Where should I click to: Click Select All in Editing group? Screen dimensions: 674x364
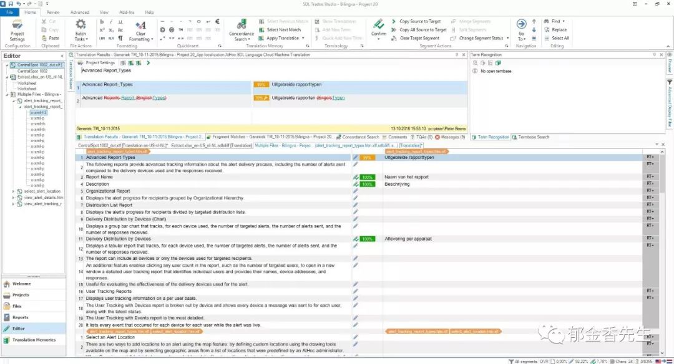(x=556, y=38)
